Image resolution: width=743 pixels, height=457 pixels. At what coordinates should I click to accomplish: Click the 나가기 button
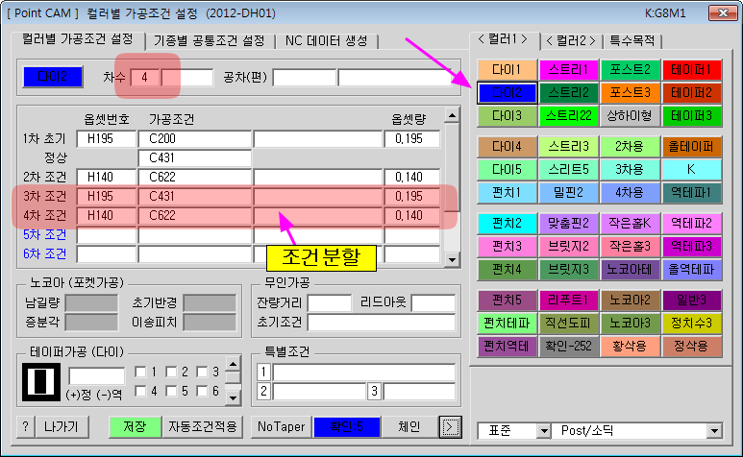[x=62, y=427]
